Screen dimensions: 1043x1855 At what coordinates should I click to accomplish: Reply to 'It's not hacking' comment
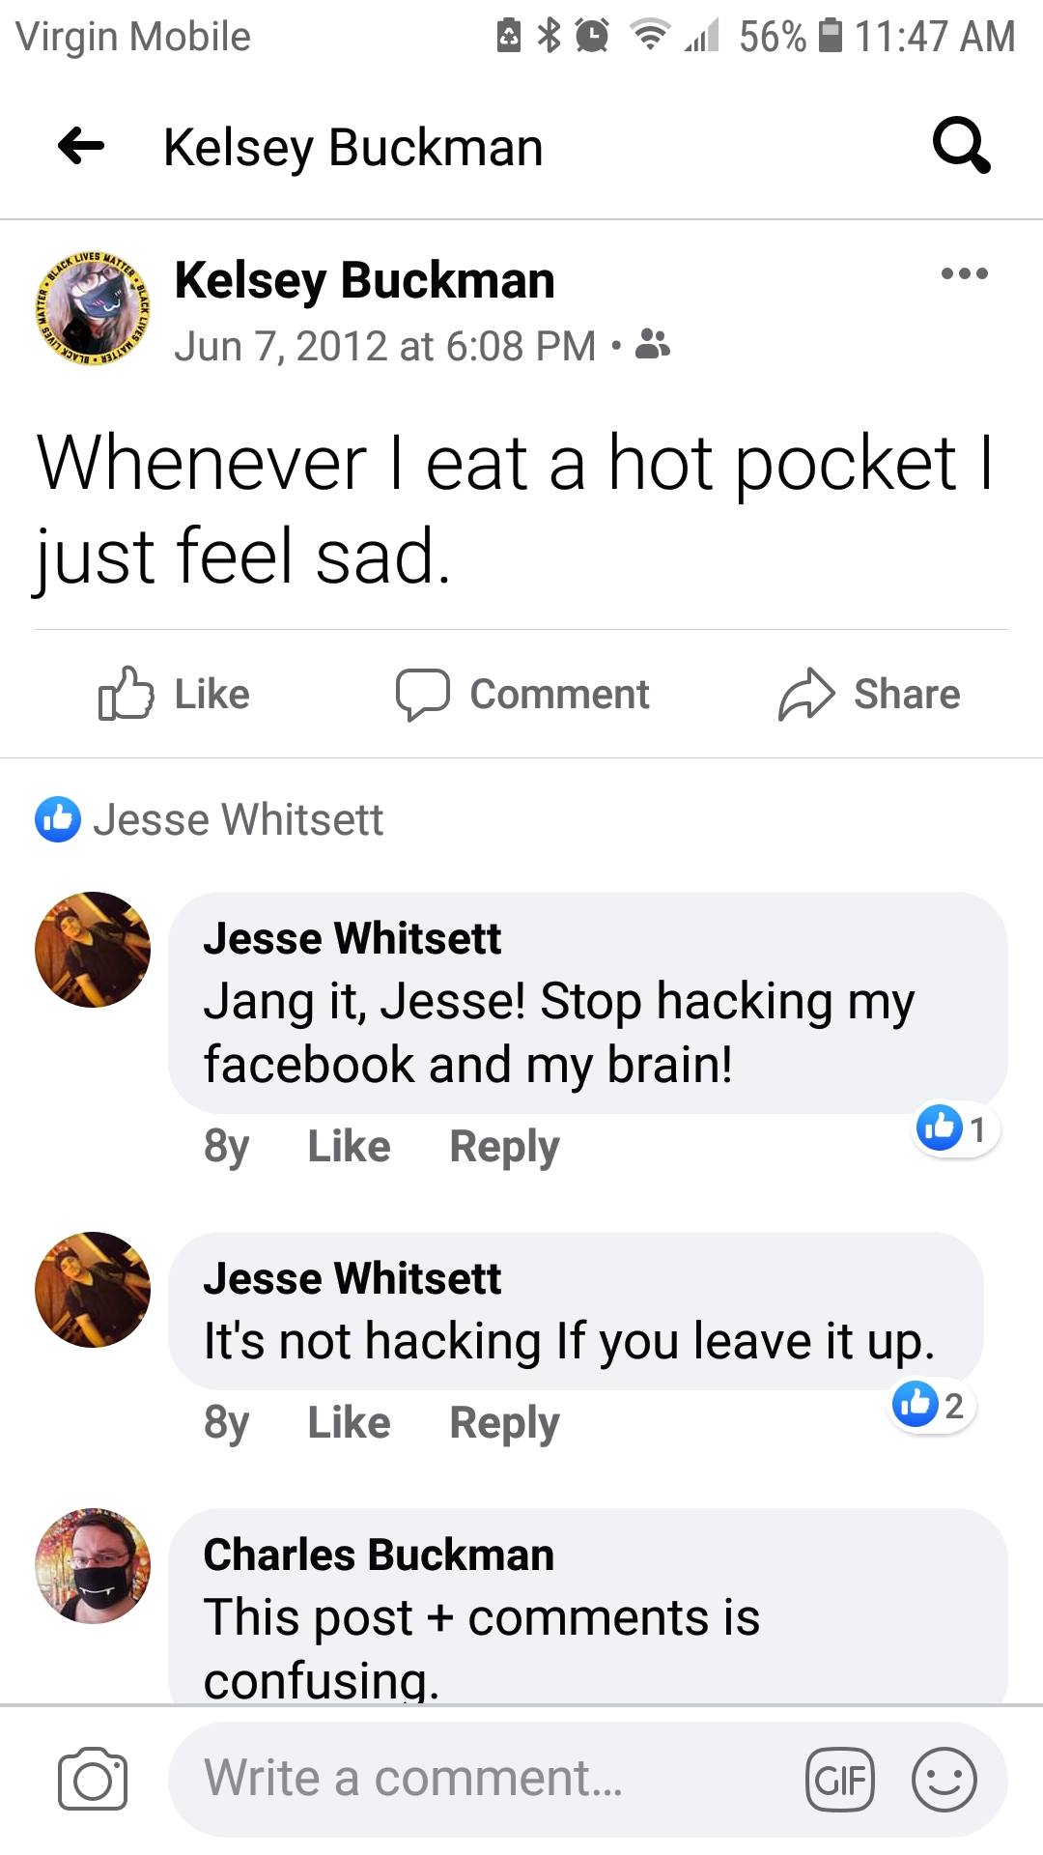pos(504,1423)
